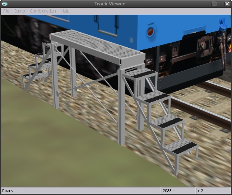The image size is (232, 195).
Task: Click the Track Viewer app icon in title bar
Action: (x=5, y=4)
